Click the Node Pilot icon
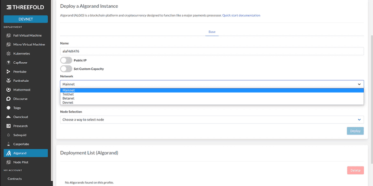The height and width of the screenshot is (186, 373). tap(9, 162)
